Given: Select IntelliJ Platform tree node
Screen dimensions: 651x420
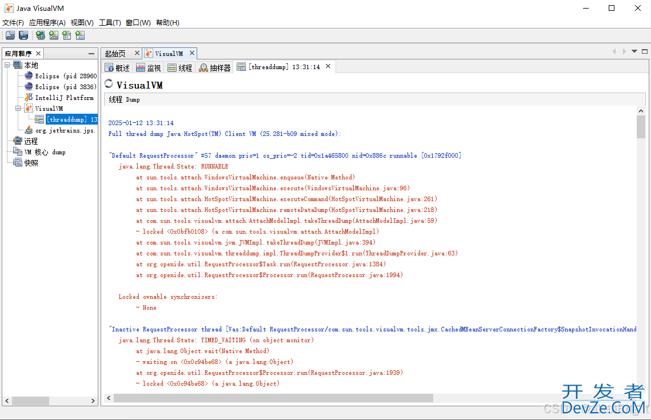Looking at the screenshot, I should (x=65, y=98).
